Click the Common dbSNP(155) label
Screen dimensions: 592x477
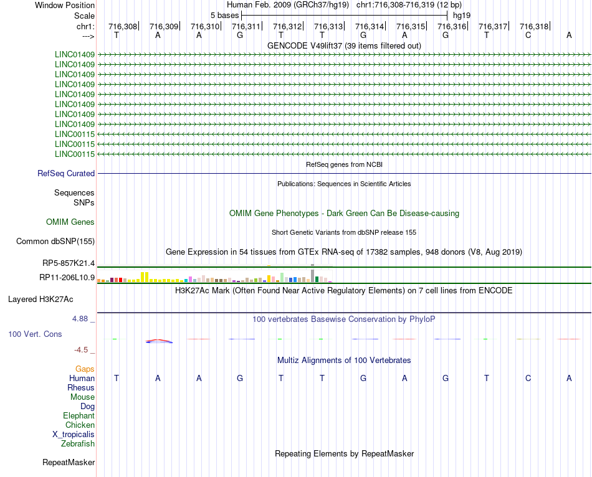click(55, 241)
